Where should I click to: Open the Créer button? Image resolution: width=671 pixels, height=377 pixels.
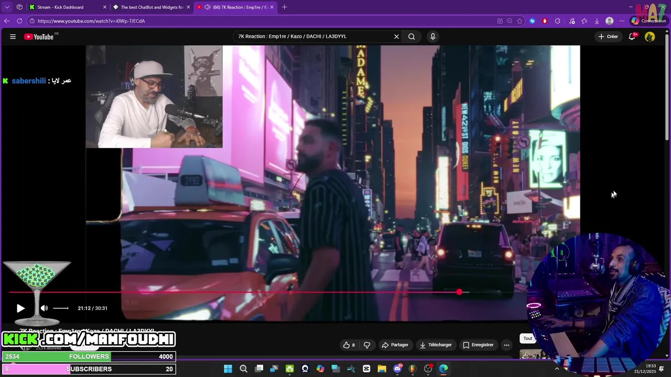click(x=608, y=37)
